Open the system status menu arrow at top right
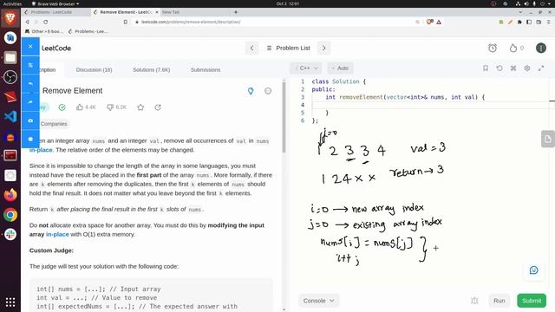The width and height of the screenshot is (555, 312). tap(550, 3)
